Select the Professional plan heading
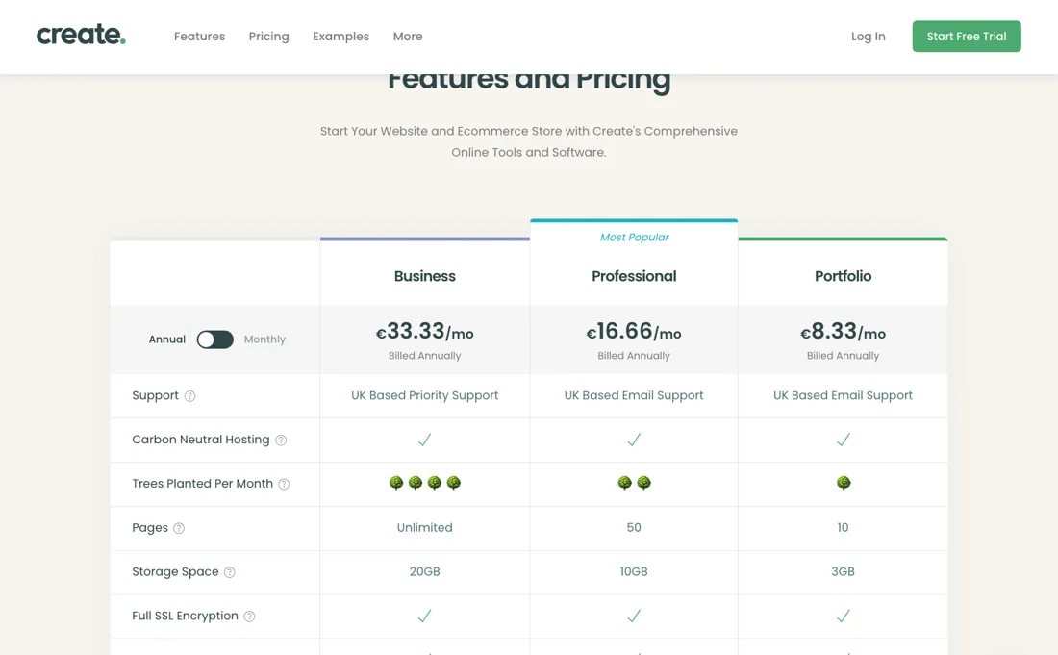 click(634, 276)
